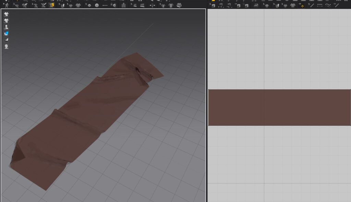Choose the yellow highlighted garment tool

52,5
